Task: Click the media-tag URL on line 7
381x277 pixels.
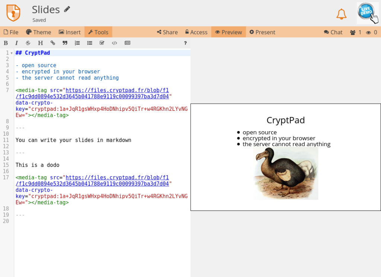Action: pos(92,93)
